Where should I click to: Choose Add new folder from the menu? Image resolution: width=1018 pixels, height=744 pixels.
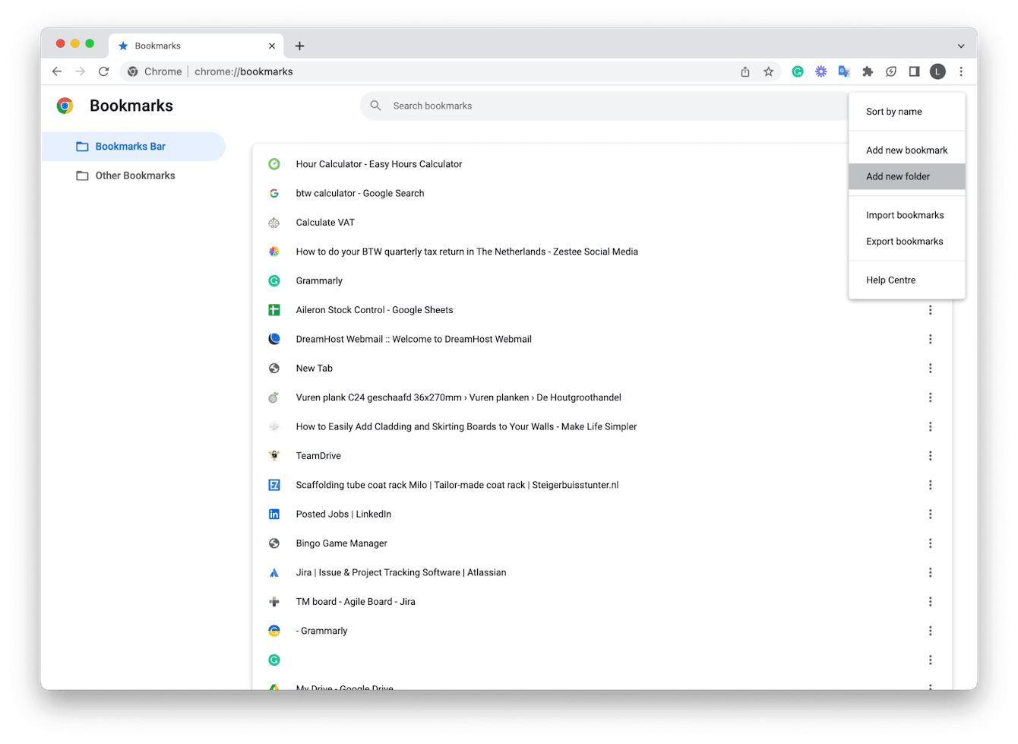[x=896, y=176]
